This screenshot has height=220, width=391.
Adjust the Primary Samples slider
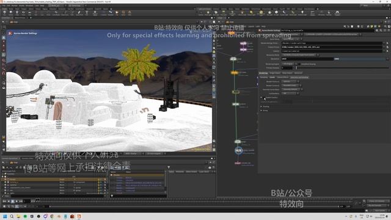pyautogui.click(x=342, y=68)
